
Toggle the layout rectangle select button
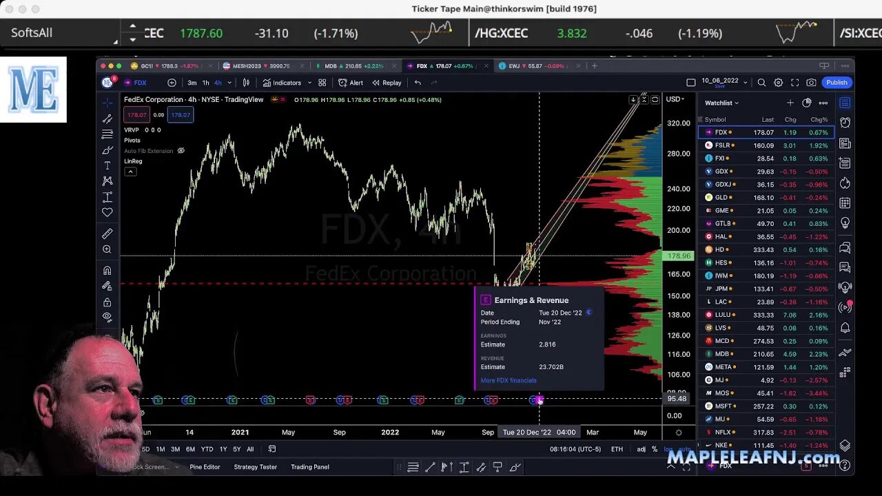(691, 83)
